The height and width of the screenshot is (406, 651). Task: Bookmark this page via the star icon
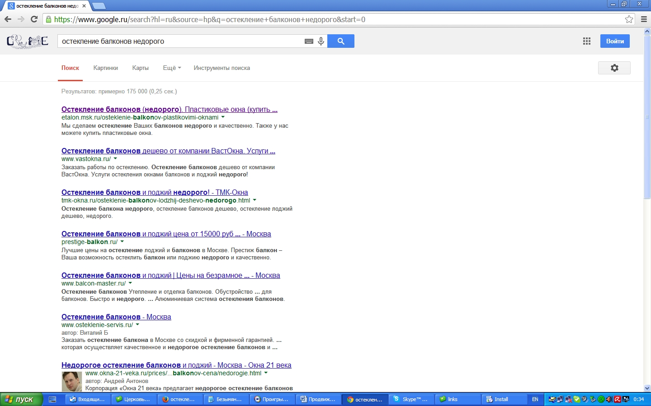(x=629, y=19)
